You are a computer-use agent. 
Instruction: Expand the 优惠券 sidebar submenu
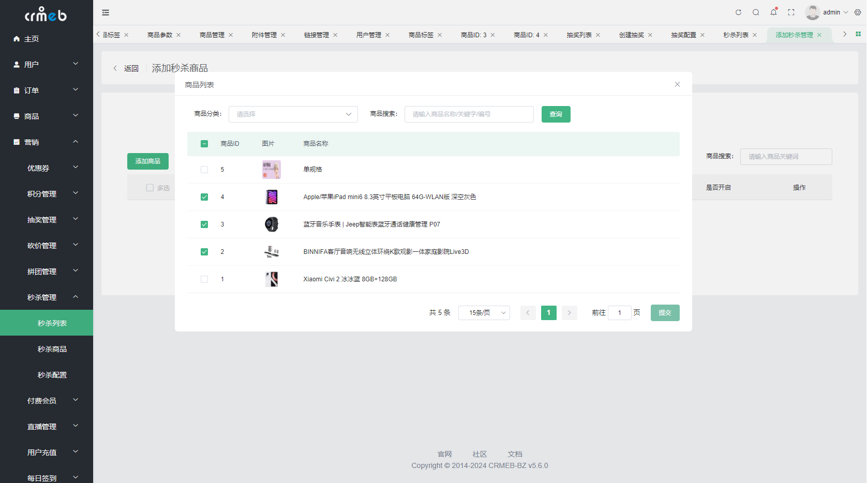click(x=47, y=168)
